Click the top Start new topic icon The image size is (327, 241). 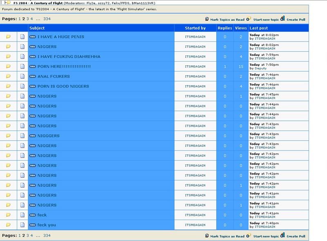[x=249, y=19]
